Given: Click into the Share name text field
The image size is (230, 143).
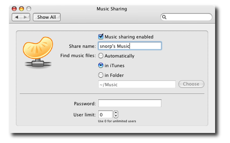Looking at the screenshot, I should tap(130, 46).
